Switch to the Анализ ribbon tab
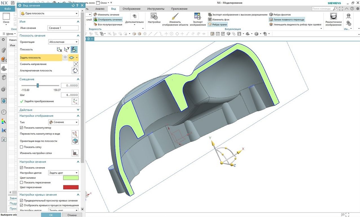Image resolution: width=360 pixels, height=217 pixels. 100,9
